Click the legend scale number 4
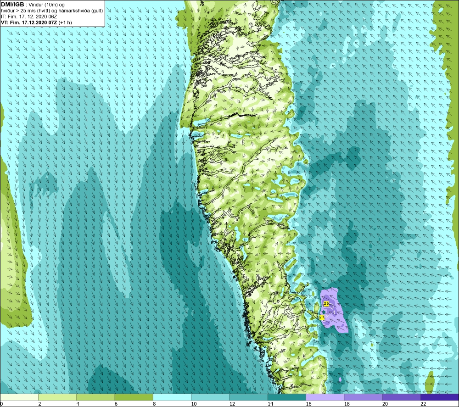459x407 pixels. pyautogui.click(x=78, y=404)
